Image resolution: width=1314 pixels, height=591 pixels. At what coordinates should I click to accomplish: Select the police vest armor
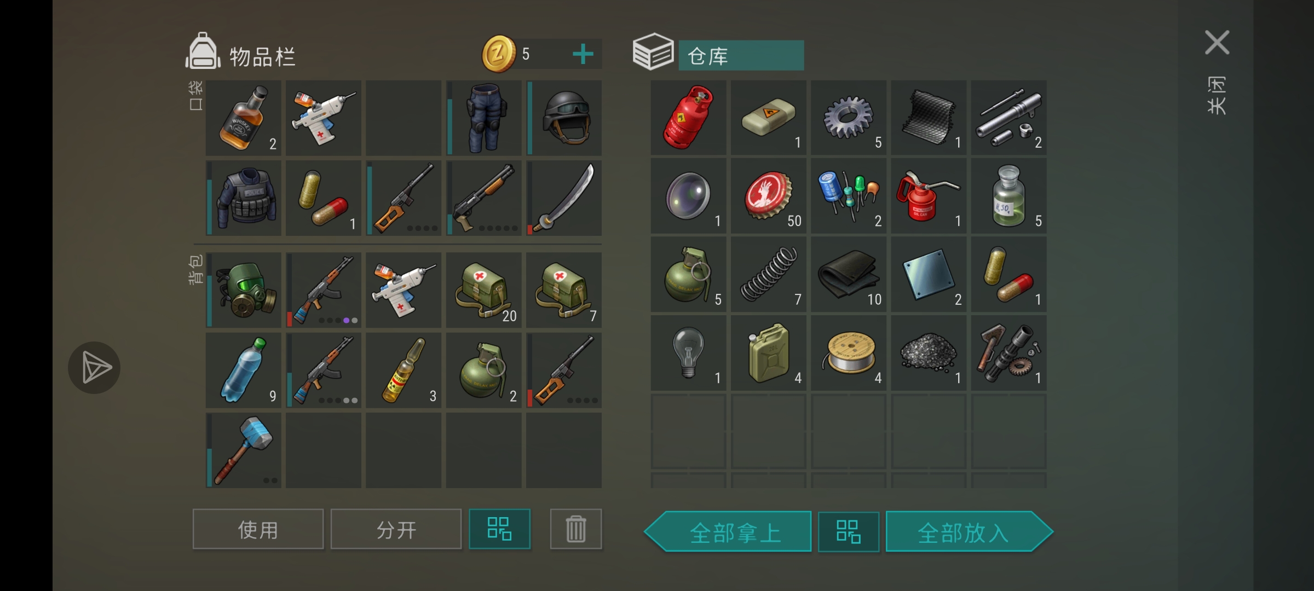click(244, 198)
